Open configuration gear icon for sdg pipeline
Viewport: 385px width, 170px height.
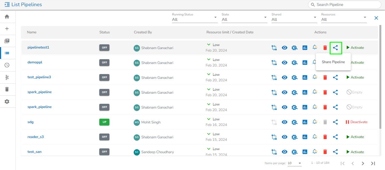click(x=294, y=122)
